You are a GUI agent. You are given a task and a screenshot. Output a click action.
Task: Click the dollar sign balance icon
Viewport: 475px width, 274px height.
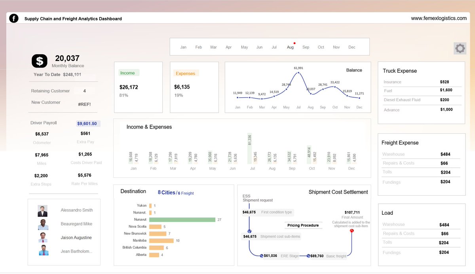point(39,61)
